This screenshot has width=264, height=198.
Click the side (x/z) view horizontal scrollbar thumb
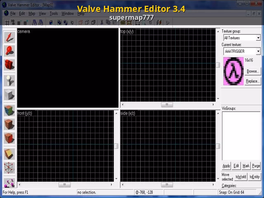pos(167,185)
